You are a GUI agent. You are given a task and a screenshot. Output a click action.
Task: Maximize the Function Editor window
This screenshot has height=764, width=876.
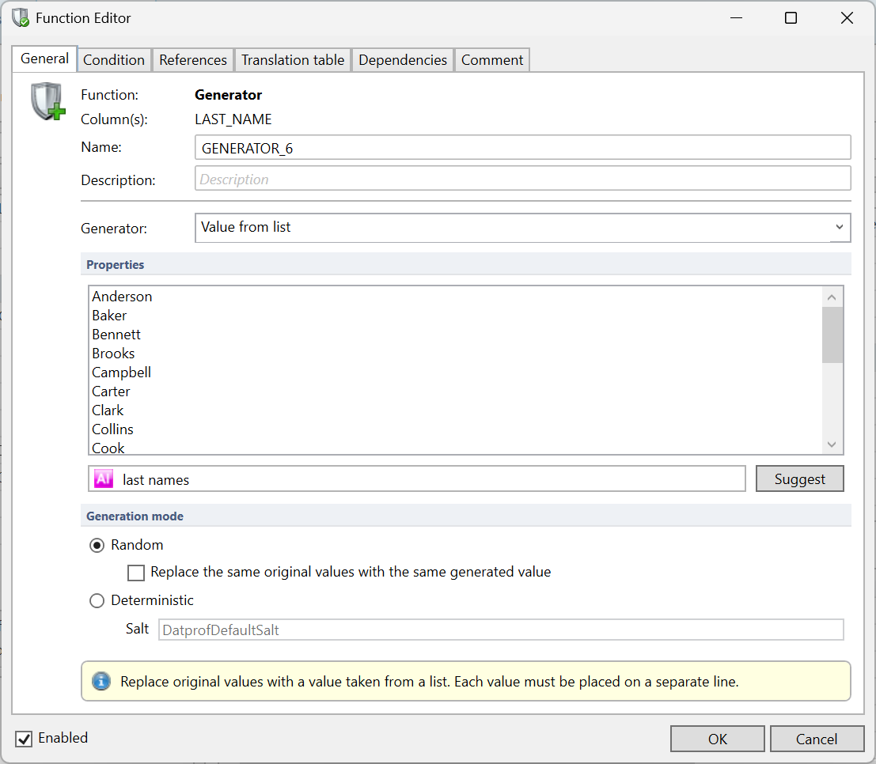(x=791, y=18)
